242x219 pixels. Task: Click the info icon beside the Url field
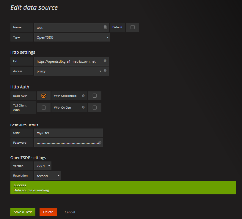tap(105, 61)
